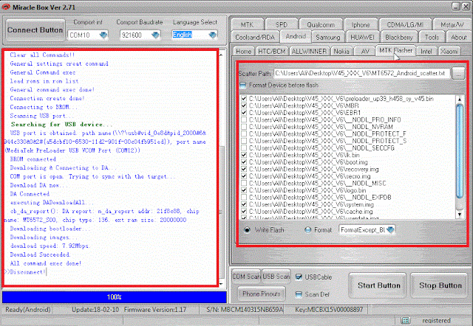The image size is (473, 326).
Task: Open the About tab
Action: click(458, 38)
